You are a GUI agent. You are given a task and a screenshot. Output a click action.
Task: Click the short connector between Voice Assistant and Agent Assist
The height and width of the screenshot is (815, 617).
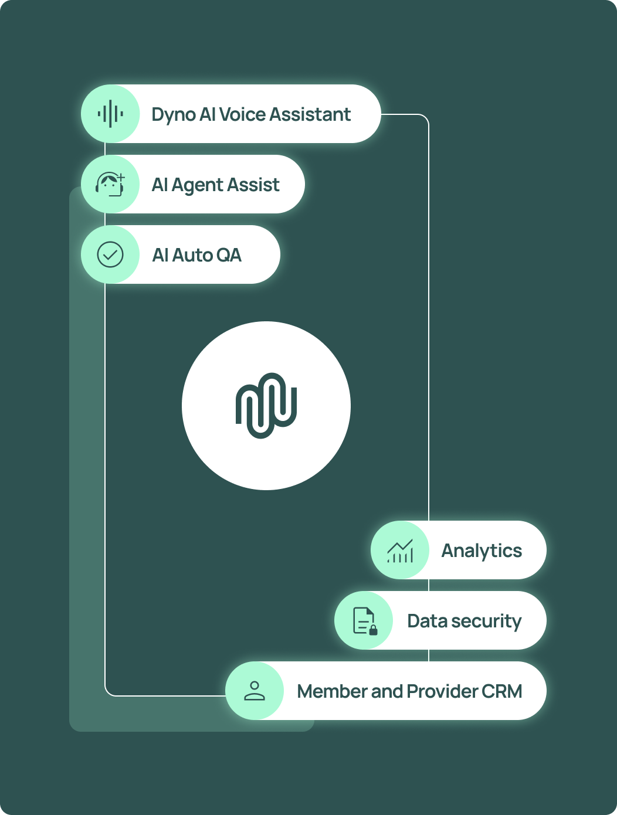click(105, 149)
